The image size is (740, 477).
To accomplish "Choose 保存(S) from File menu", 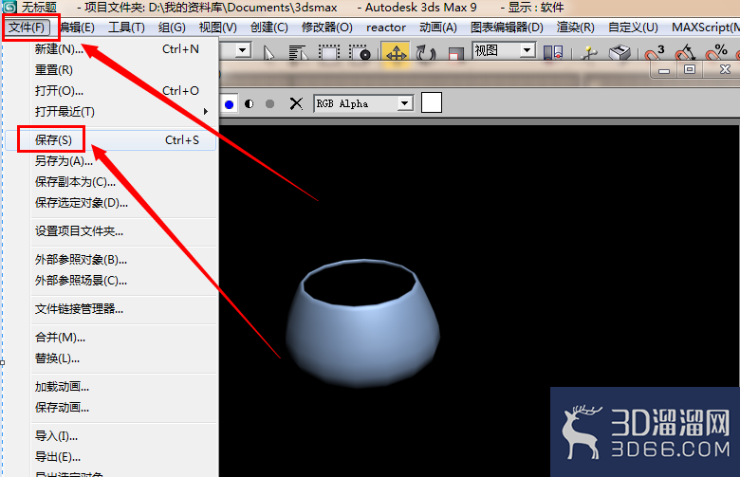I will (111, 140).
